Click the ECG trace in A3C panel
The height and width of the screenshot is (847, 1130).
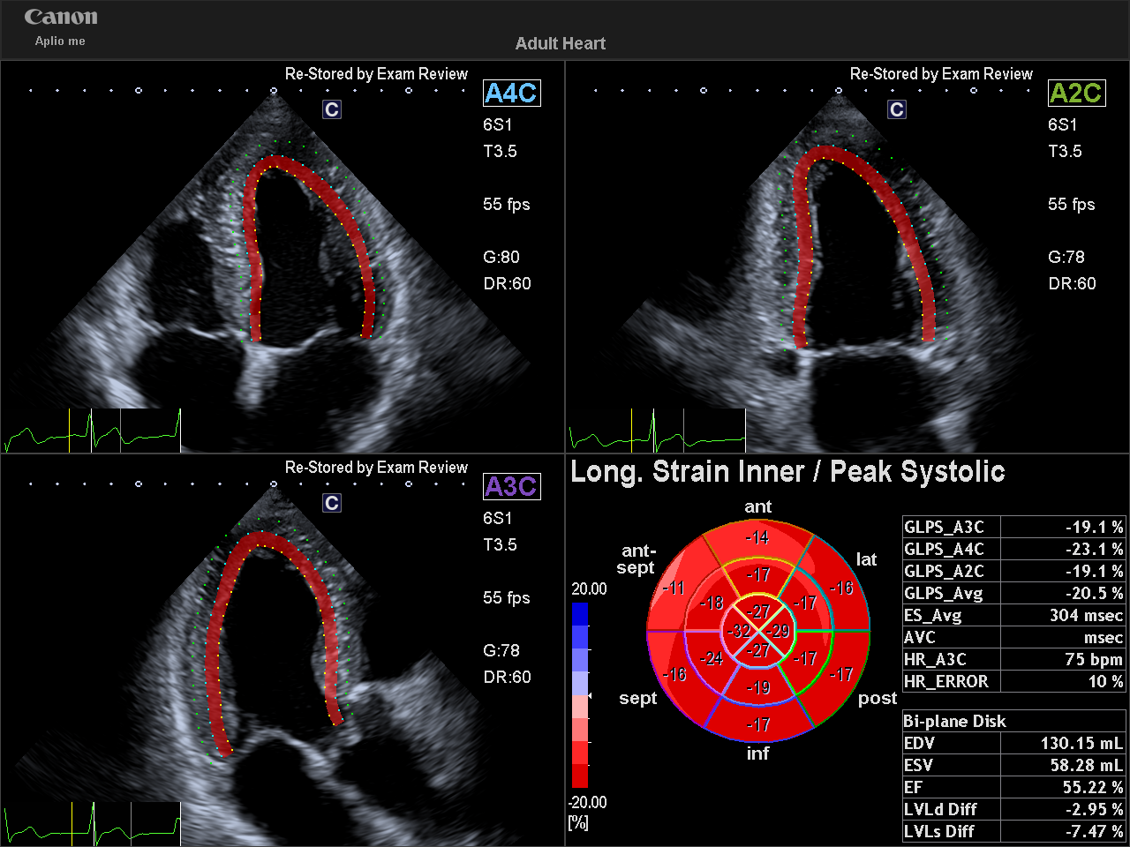pos(92,824)
